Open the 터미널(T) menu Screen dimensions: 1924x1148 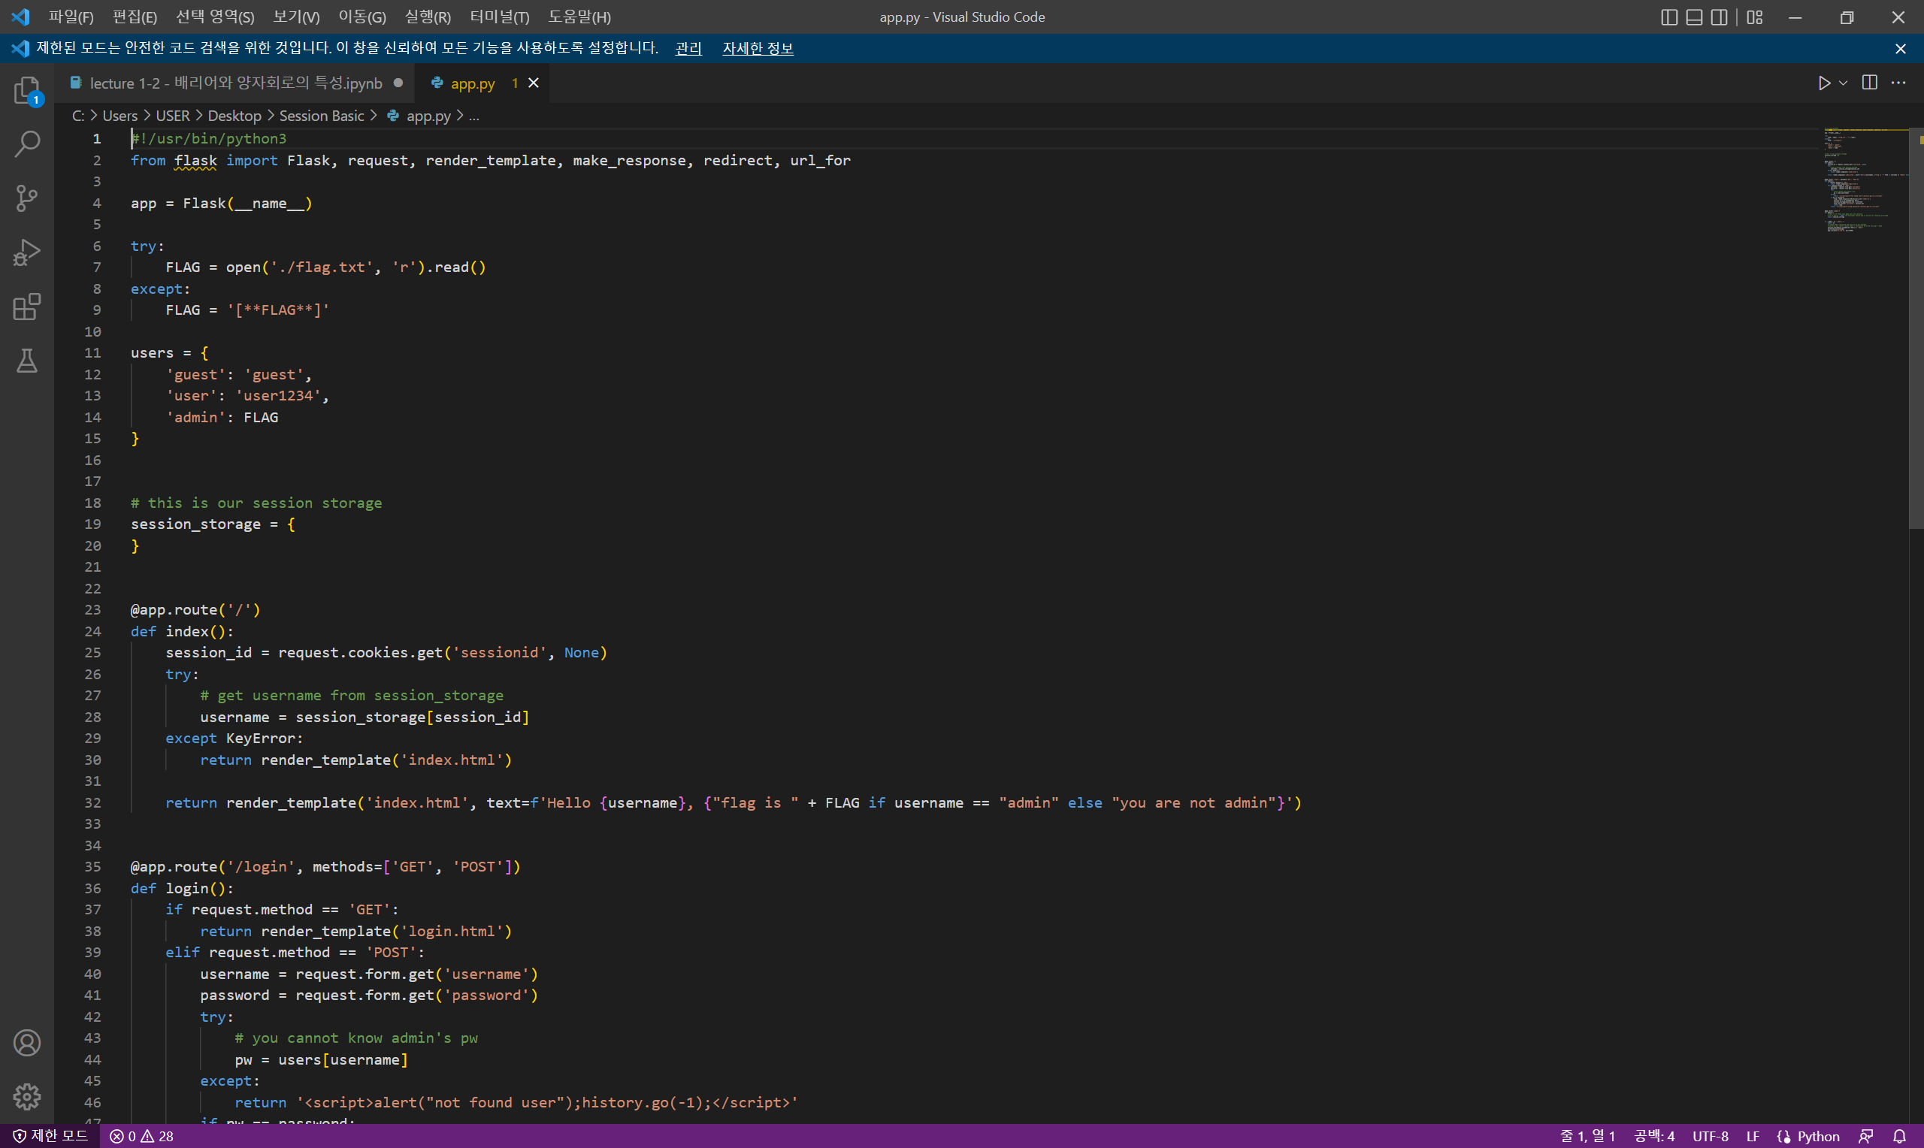click(499, 17)
